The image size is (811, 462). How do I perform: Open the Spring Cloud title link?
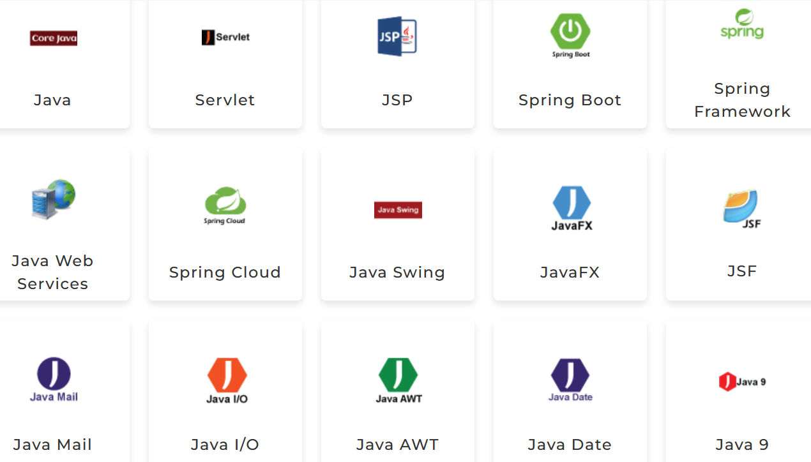[x=225, y=272]
